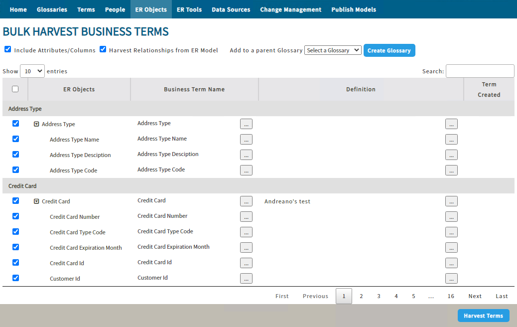Open definition ellipsis for Credit Card Expiration Month
The height and width of the screenshot is (327, 517).
pos(451,247)
